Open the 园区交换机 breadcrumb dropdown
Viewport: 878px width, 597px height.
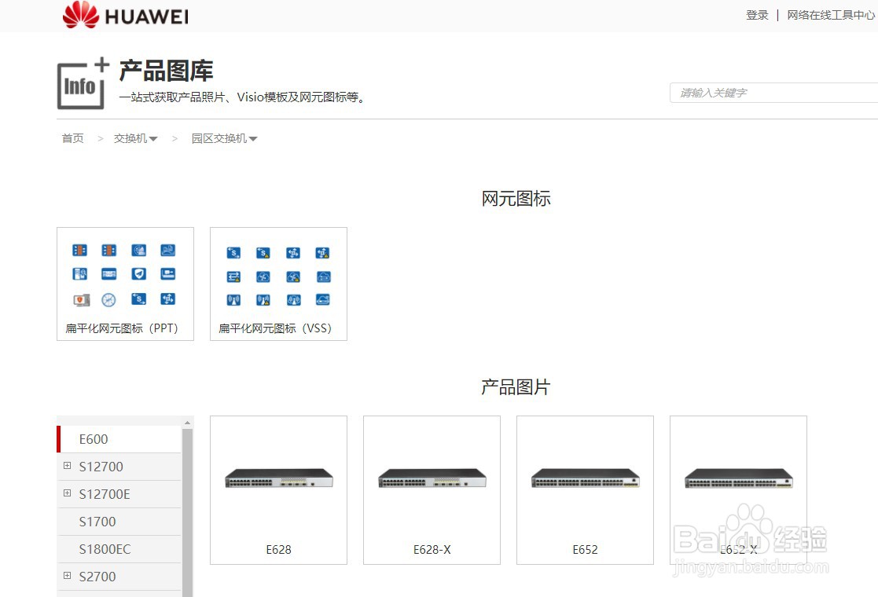click(x=224, y=138)
